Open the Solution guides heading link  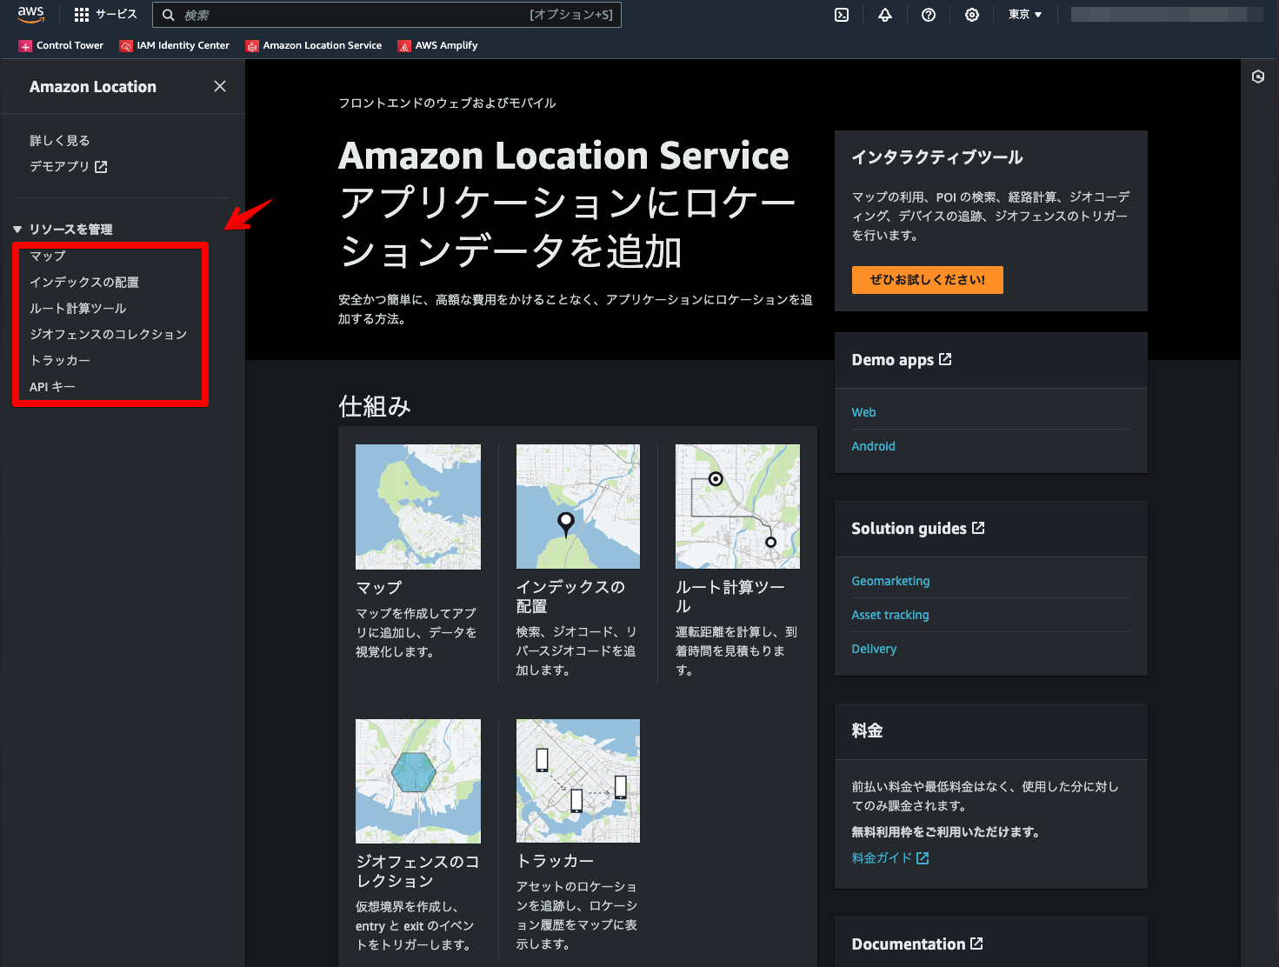pyautogui.click(x=918, y=529)
